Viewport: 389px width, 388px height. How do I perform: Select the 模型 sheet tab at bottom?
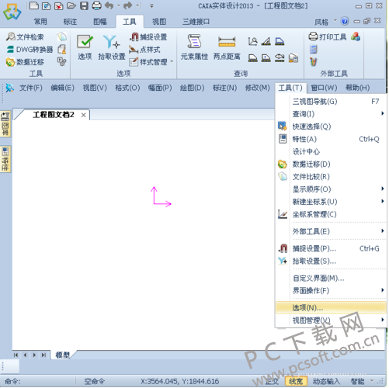[63, 355]
